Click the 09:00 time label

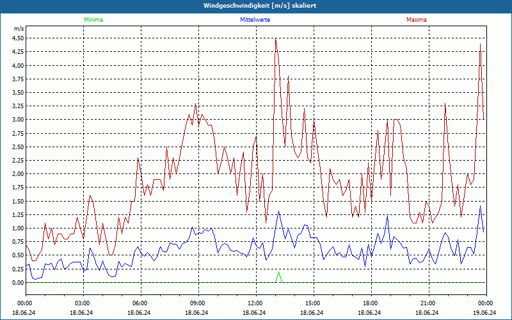(x=198, y=303)
